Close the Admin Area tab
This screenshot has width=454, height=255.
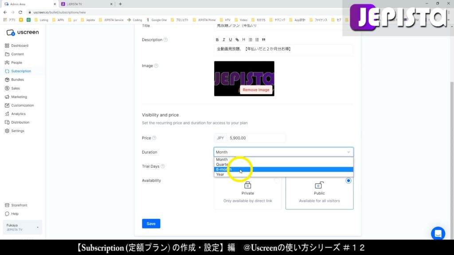55,4
